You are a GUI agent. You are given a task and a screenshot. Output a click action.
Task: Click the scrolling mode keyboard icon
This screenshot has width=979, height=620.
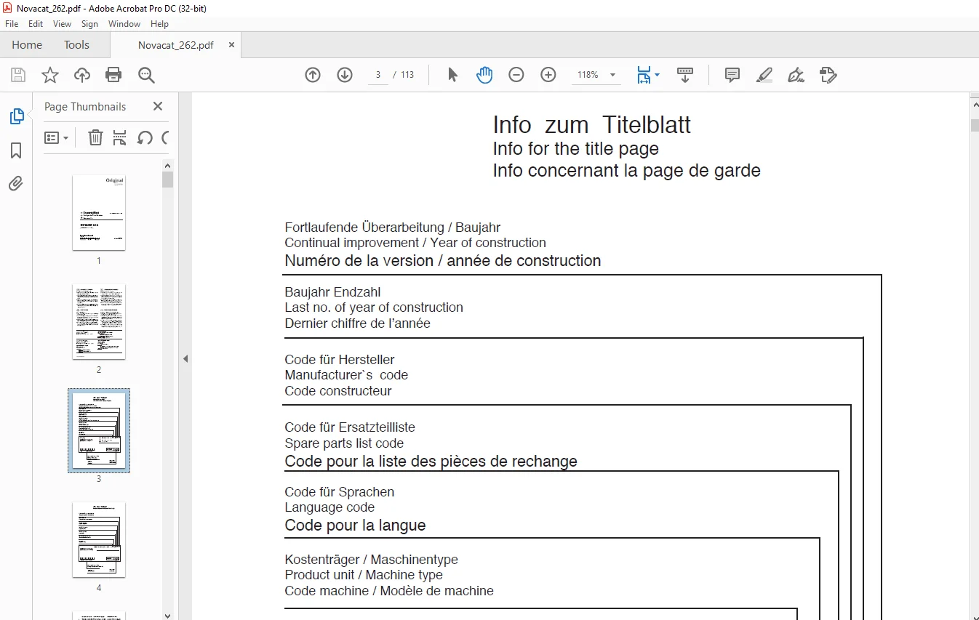click(685, 75)
